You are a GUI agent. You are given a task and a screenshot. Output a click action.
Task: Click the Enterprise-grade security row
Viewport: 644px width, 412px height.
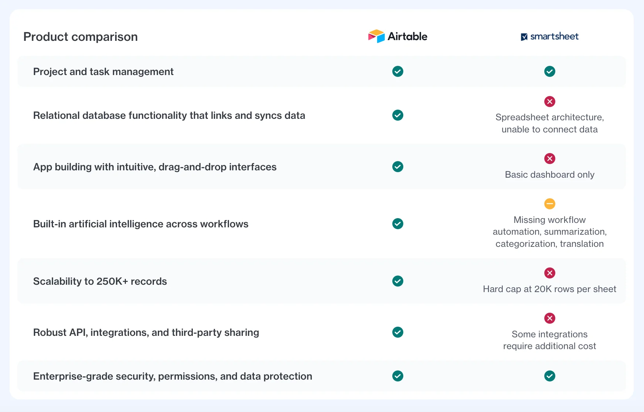tap(173, 376)
